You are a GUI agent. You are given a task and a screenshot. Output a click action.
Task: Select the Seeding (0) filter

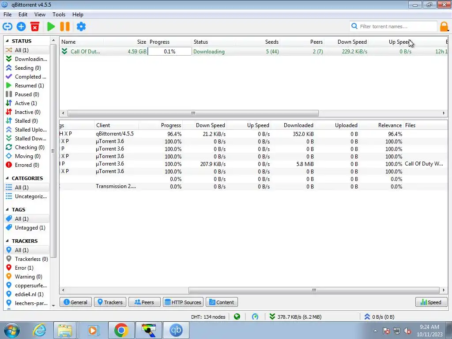[x=26, y=68]
